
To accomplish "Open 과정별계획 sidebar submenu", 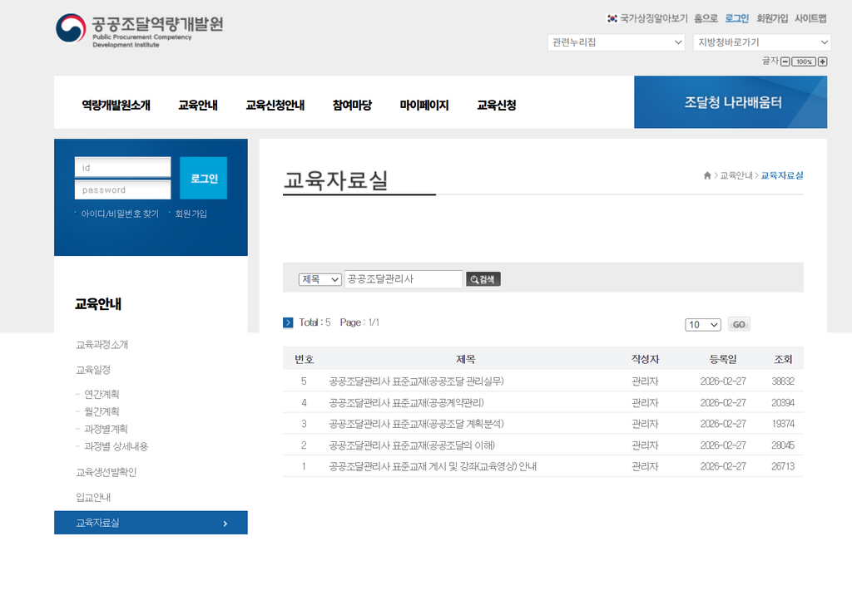I will click(x=106, y=429).
